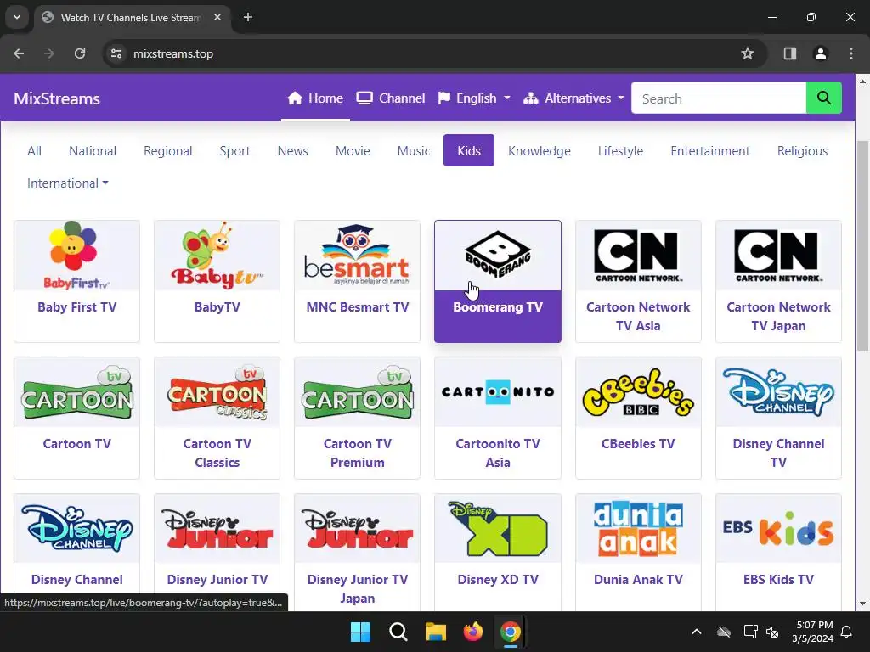Select the All category tab

34,151
